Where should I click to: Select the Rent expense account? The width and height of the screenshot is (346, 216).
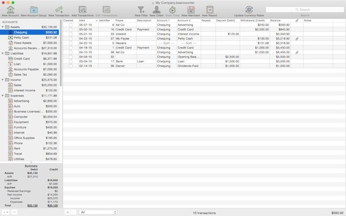(29, 149)
